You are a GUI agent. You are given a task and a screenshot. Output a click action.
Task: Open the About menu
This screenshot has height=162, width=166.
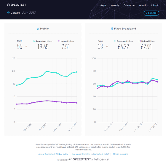(x=143, y=5)
